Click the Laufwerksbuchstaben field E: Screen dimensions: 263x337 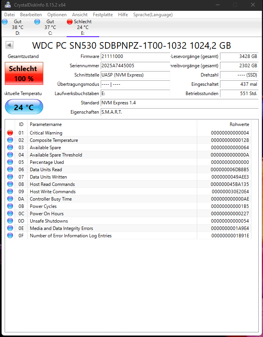(x=136, y=94)
